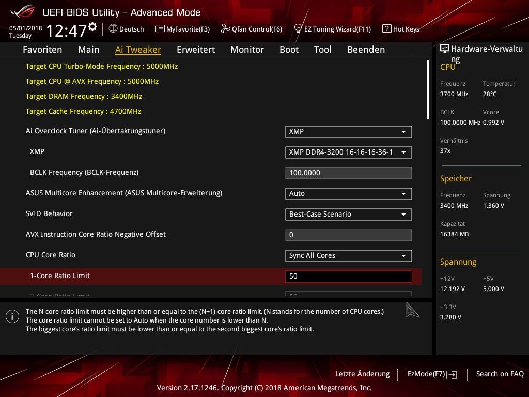Select the SVID Behavior label
The image size is (529, 397).
(49, 213)
